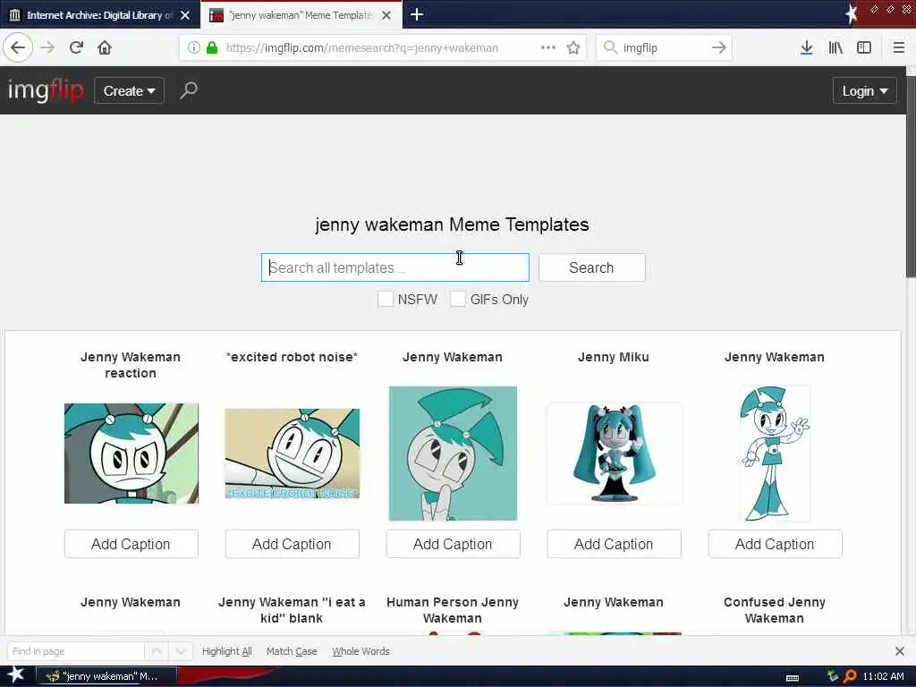This screenshot has width=916, height=687.
Task: Open the Jenny Wakeman reaction title link
Action: [131, 365]
